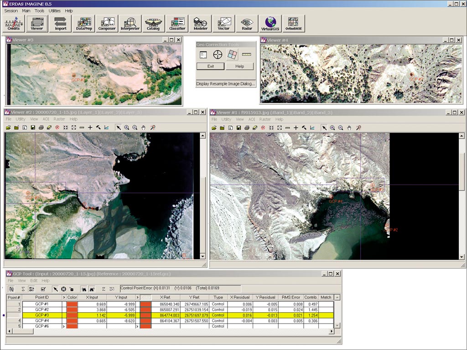Click the eraser icon in Viewer #2 toolbar
Viewport: 467px width, 350px height.
point(49,128)
